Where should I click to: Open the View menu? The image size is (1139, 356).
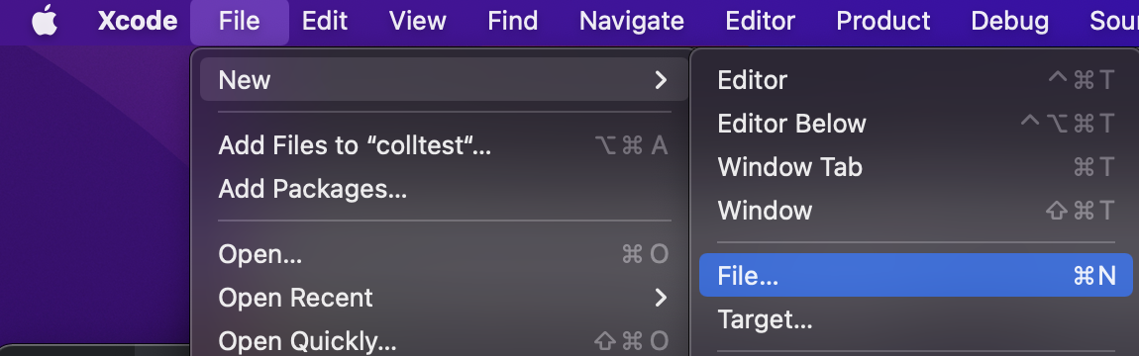click(417, 21)
